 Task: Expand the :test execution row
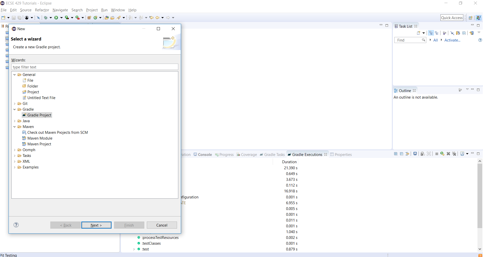pyautogui.click(x=134, y=249)
